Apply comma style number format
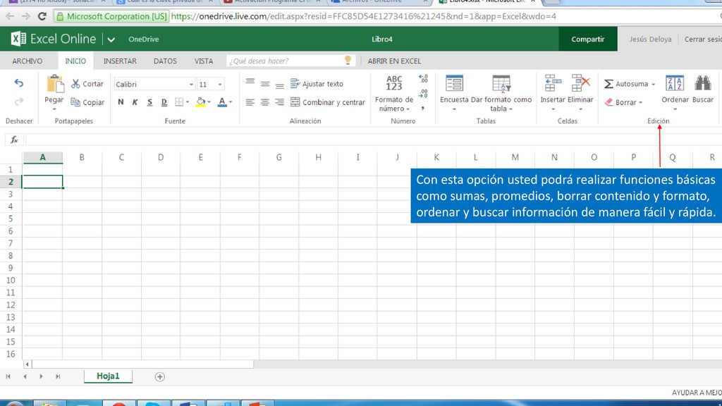This screenshot has height=406, width=722. pyautogui.click(x=423, y=108)
